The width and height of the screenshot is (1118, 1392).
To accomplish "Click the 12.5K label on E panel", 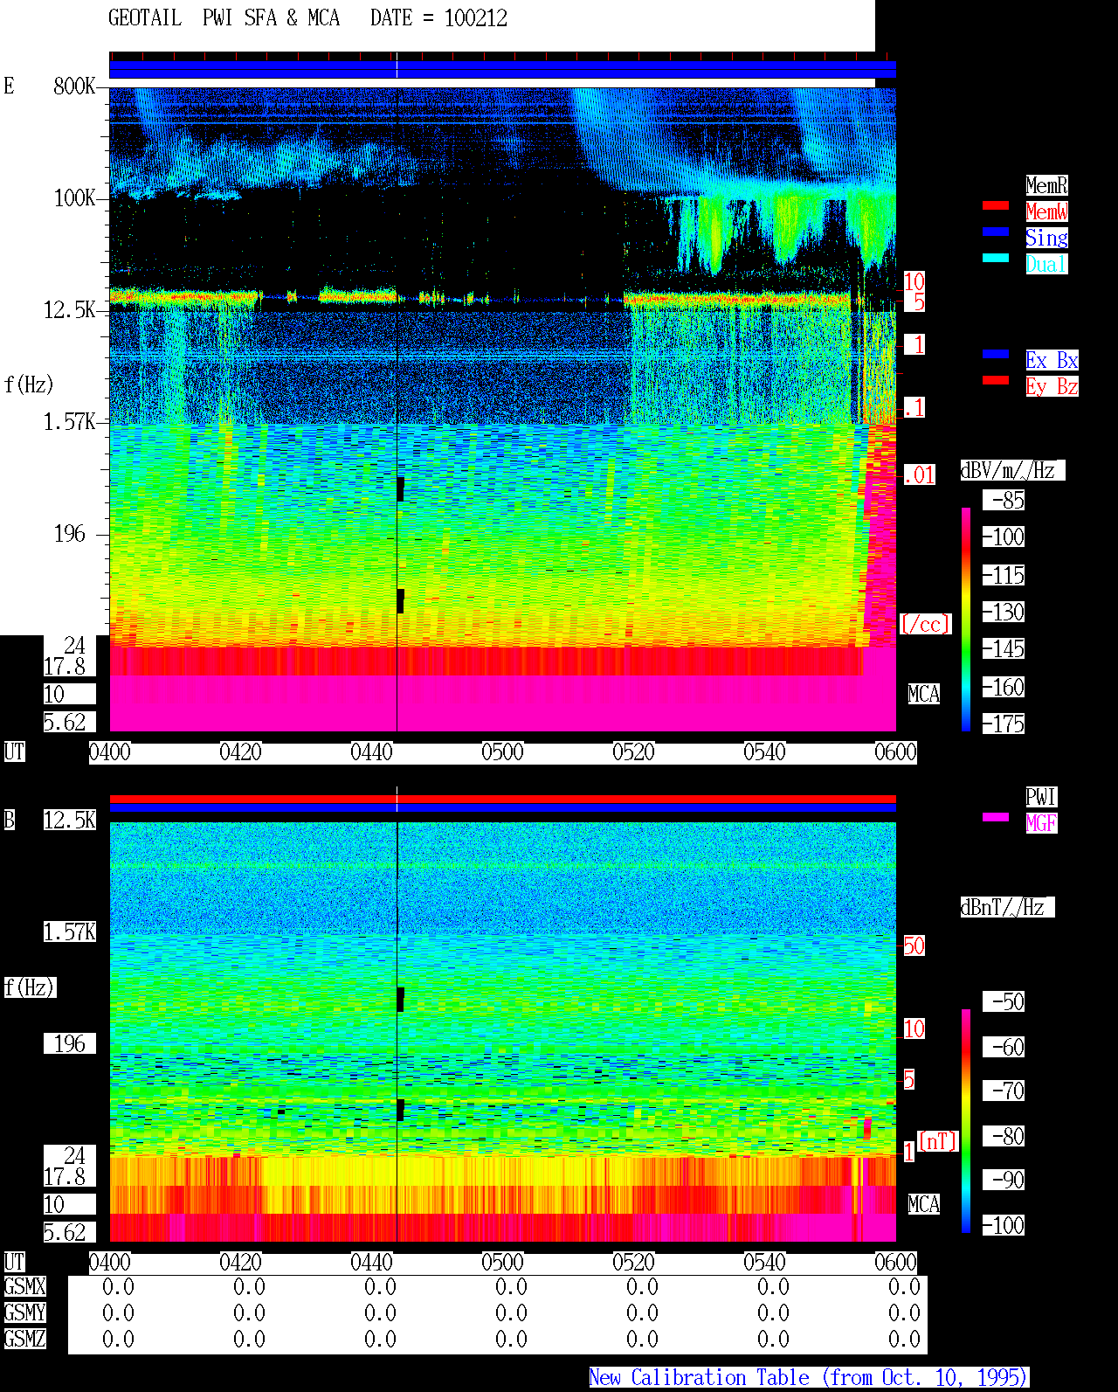I will (x=70, y=310).
